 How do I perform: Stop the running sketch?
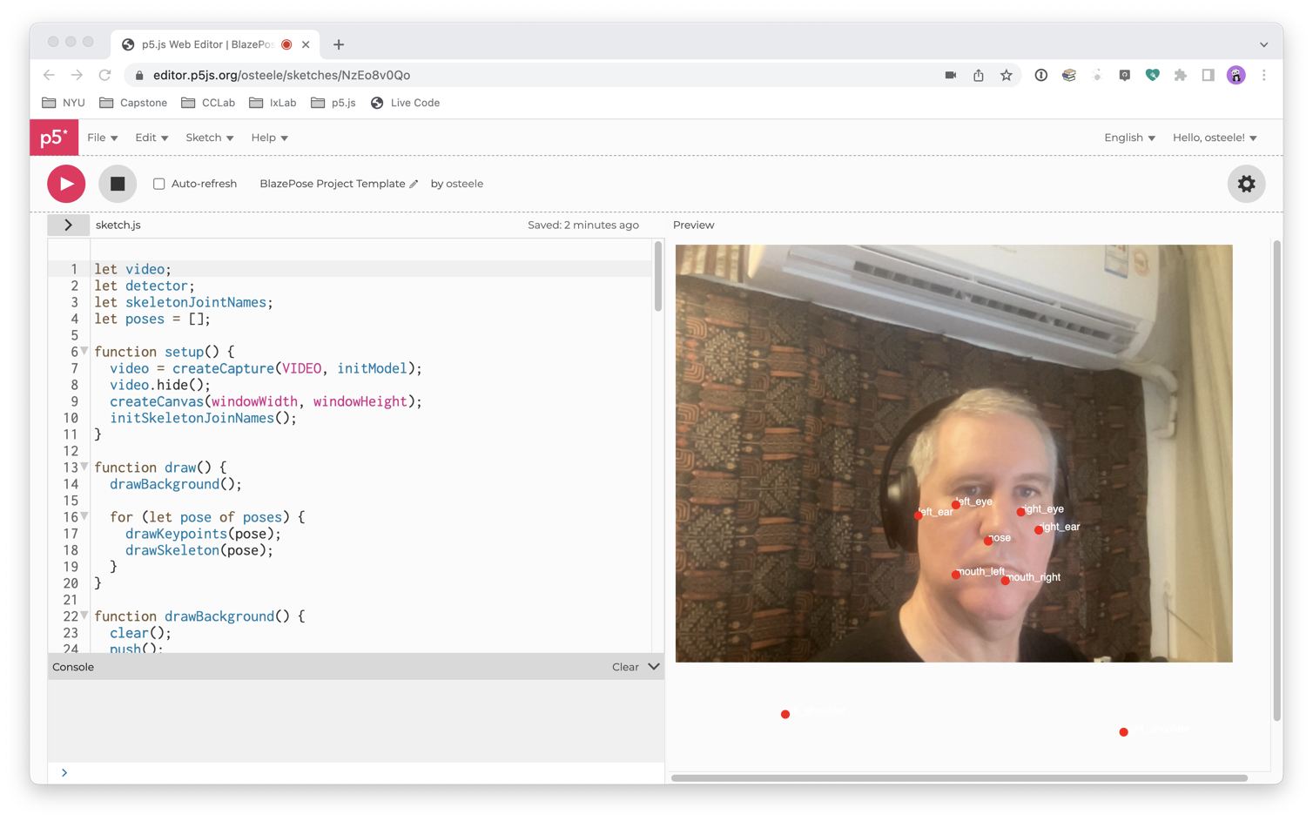click(118, 184)
